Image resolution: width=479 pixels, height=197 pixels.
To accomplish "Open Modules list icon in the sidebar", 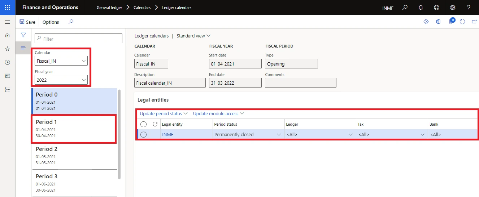I will tap(7, 89).
